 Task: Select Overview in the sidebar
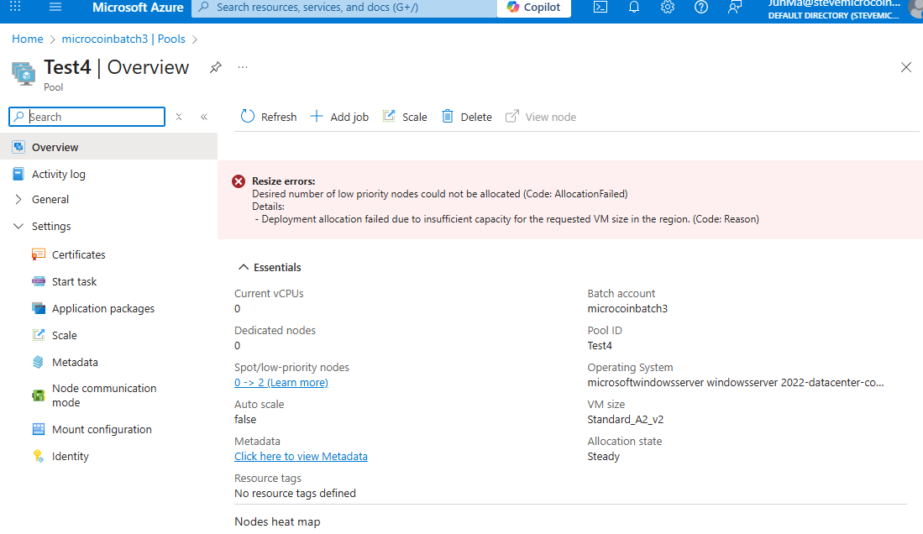click(x=109, y=147)
